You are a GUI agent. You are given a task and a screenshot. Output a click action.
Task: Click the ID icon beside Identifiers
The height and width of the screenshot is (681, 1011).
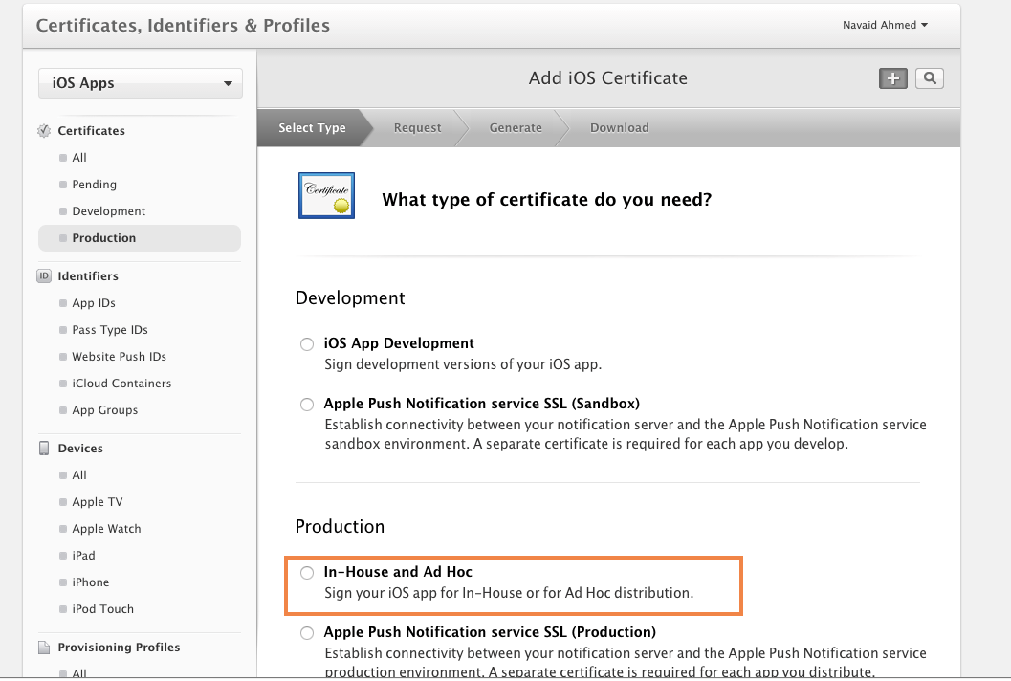click(x=44, y=275)
